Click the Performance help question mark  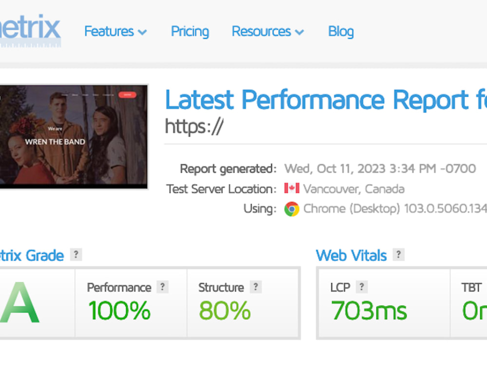163,287
